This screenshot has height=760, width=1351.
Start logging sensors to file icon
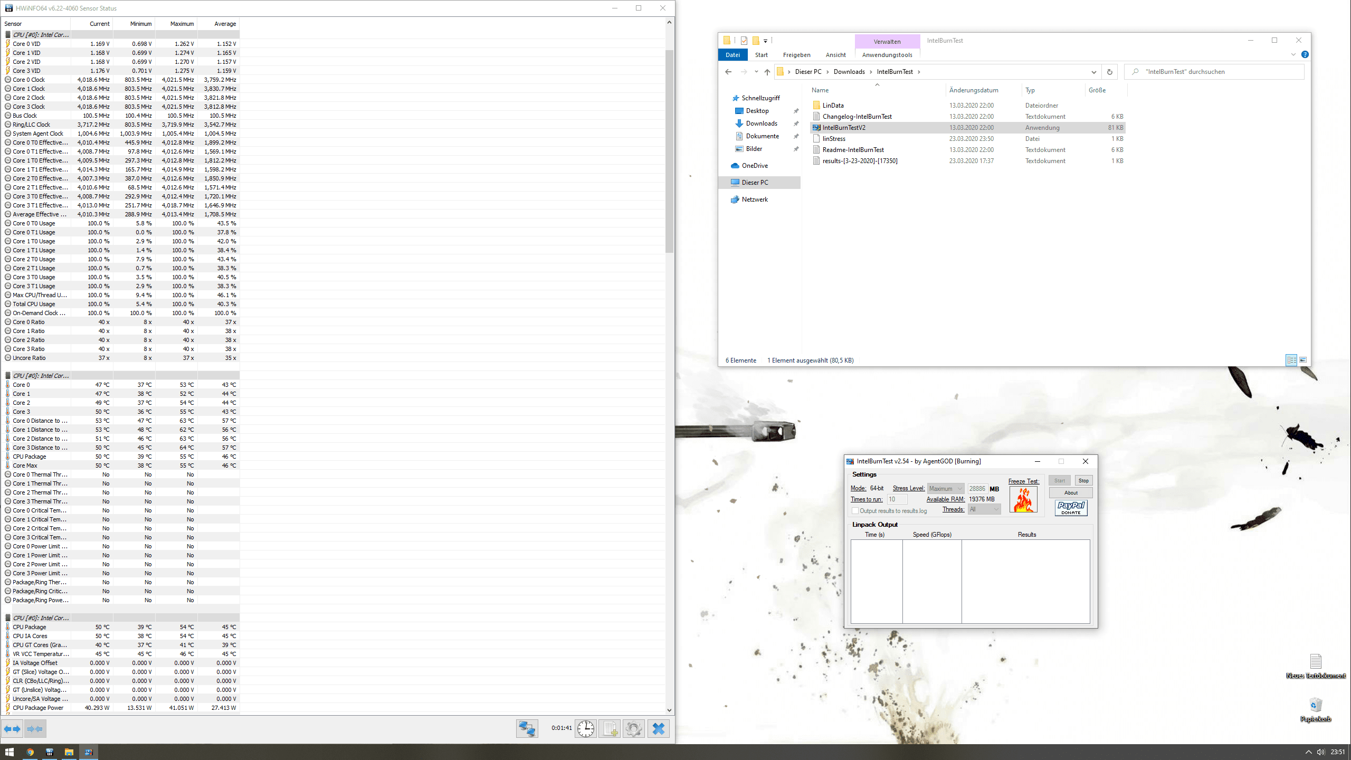click(610, 729)
